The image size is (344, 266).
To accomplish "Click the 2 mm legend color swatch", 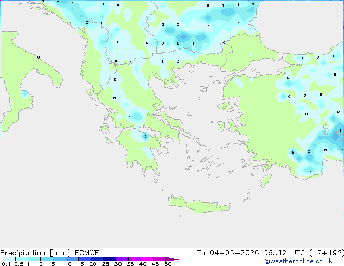I will 47,259.
